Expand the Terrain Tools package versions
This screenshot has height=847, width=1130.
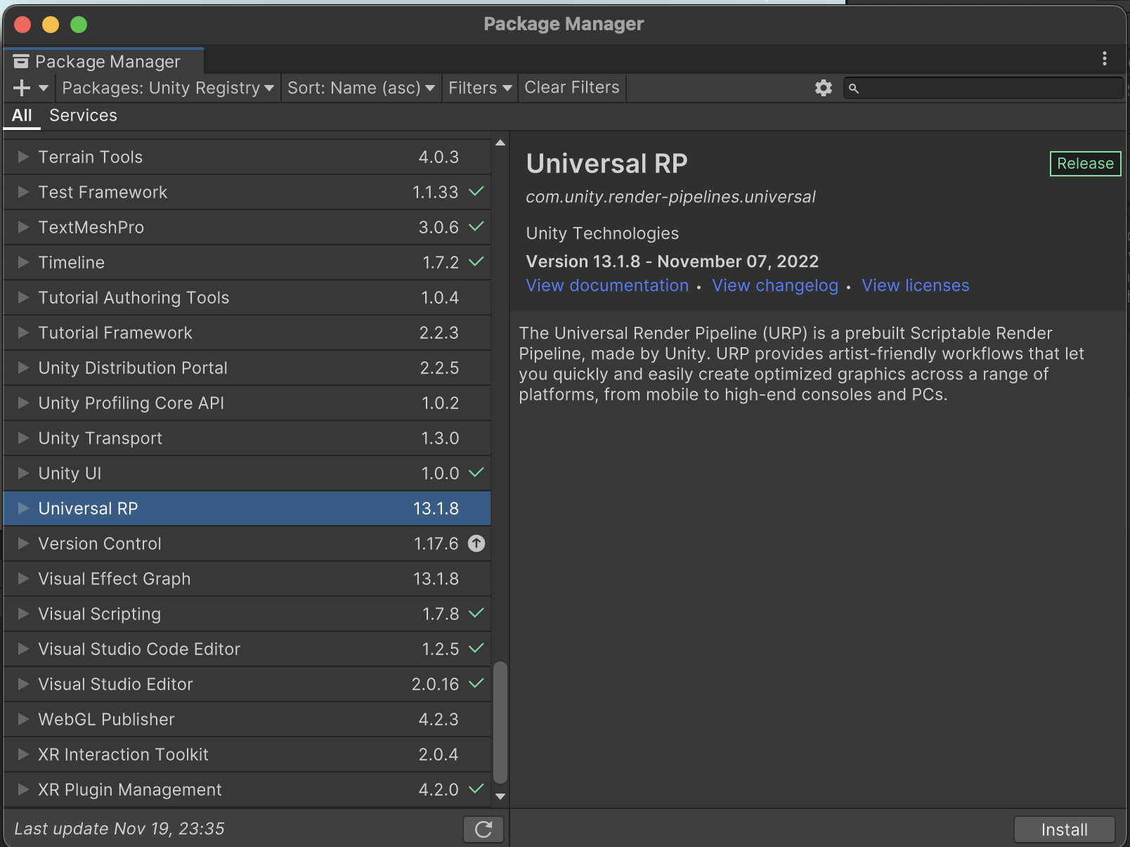click(x=23, y=157)
